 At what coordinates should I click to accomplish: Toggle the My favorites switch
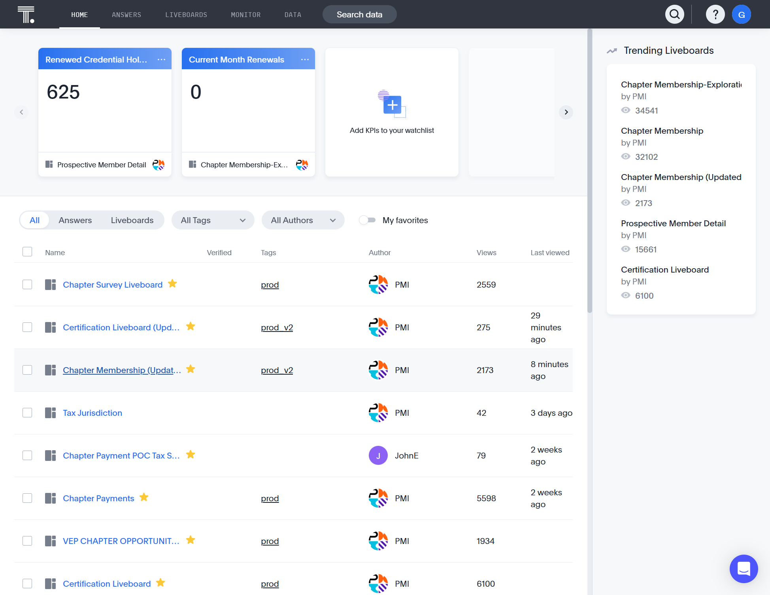click(x=367, y=220)
